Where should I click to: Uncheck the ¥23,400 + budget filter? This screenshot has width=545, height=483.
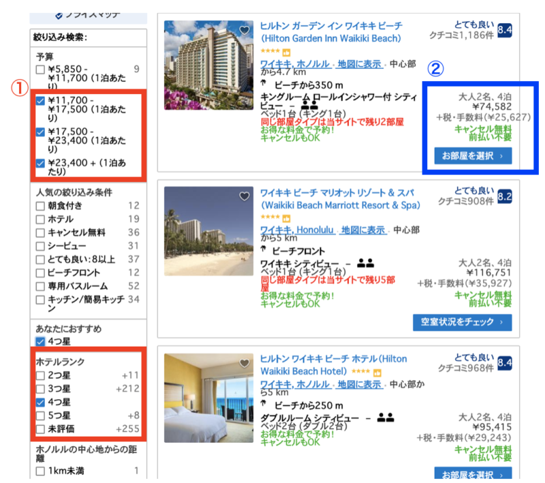pos(40,163)
